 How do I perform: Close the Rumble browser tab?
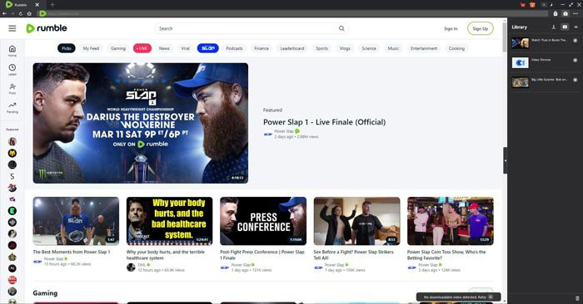tap(37, 4)
